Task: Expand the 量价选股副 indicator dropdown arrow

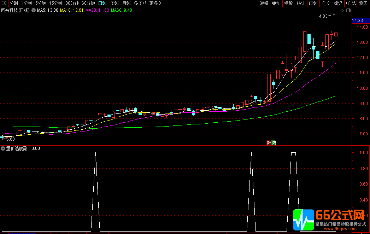Action: pos(3,148)
